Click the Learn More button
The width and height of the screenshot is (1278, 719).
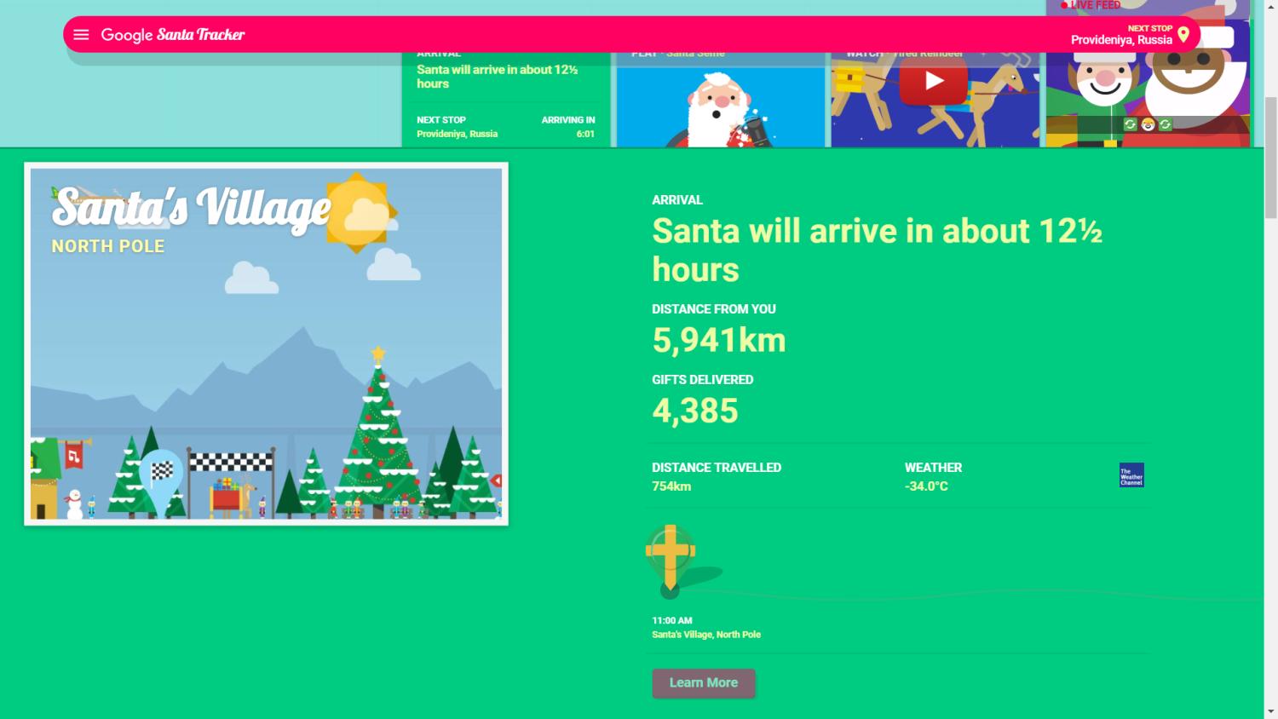pyautogui.click(x=704, y=683)
